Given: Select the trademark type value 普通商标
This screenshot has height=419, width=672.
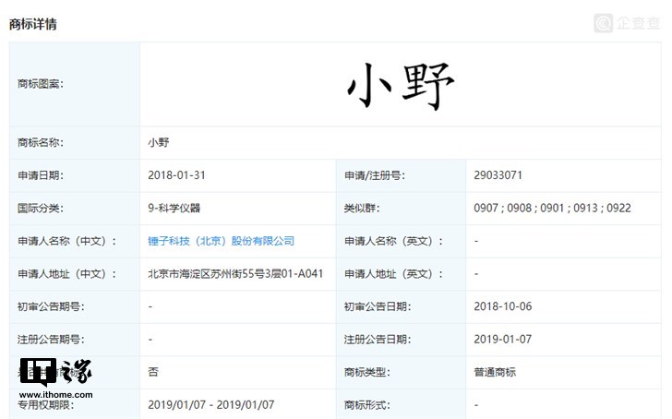Looking at the screenshot, I should [495, 372].
